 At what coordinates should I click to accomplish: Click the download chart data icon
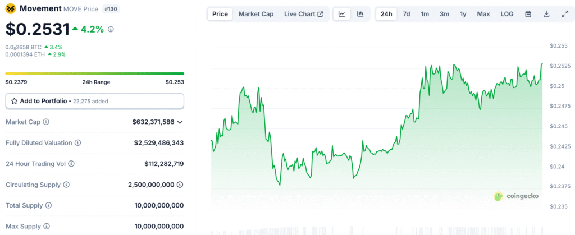[546, 14]
